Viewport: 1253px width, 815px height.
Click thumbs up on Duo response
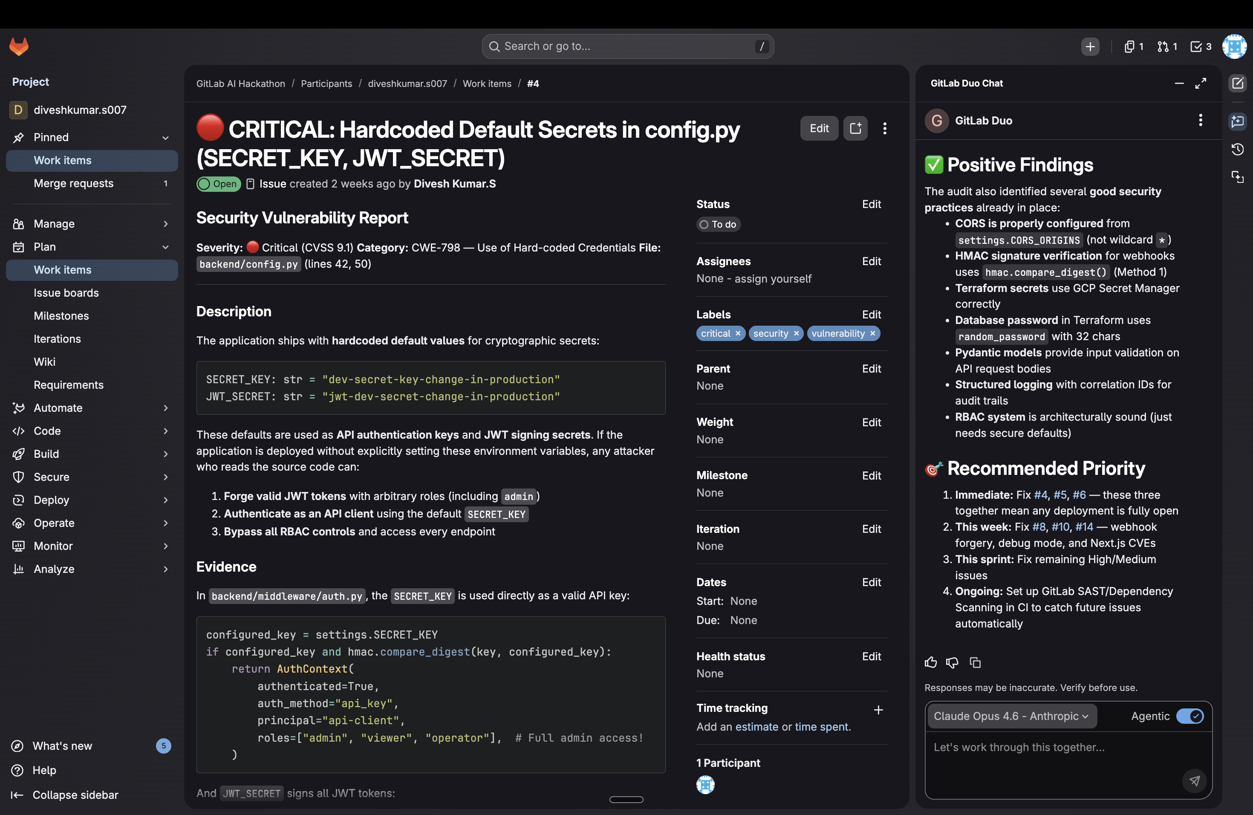tap(930, 662)
